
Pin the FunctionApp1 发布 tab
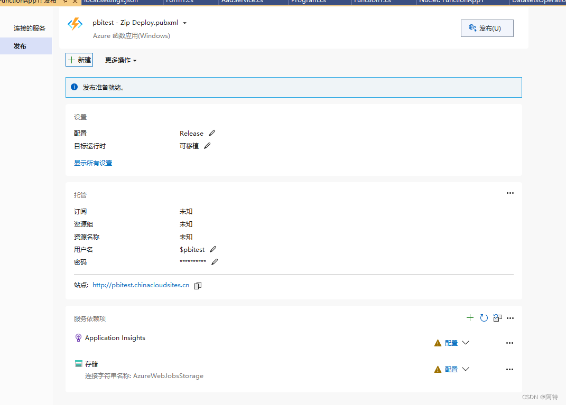click(66, 2)
